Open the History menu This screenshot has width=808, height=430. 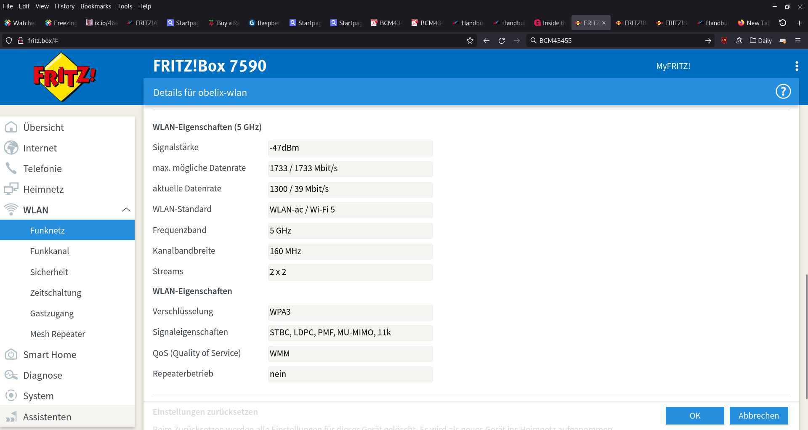(x=64, y=6)
